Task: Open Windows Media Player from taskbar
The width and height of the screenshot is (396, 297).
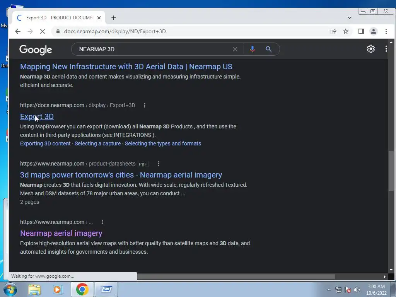Action: point(58,289)
